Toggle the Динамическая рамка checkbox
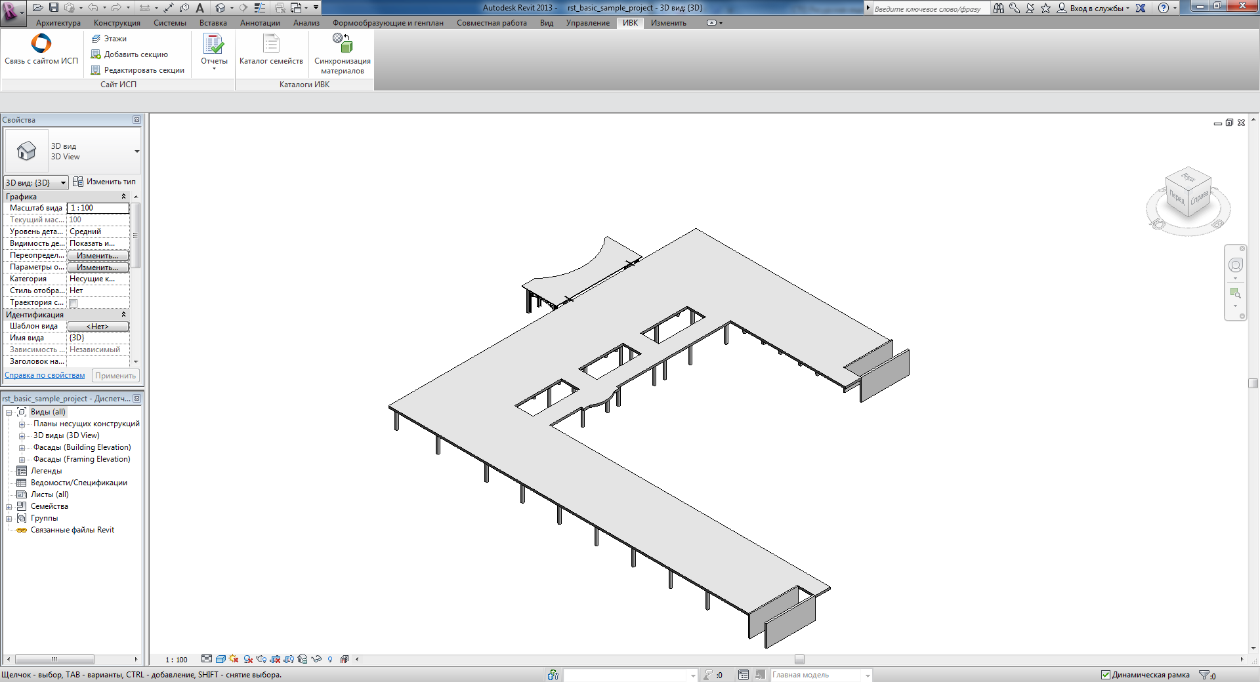1260x682 pixels. coord(1106,675)
